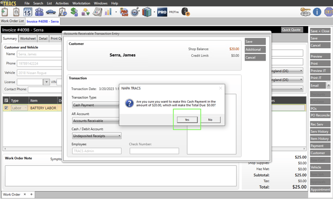Click the Email button
333x199 pixels.
[x=318, y=86]
